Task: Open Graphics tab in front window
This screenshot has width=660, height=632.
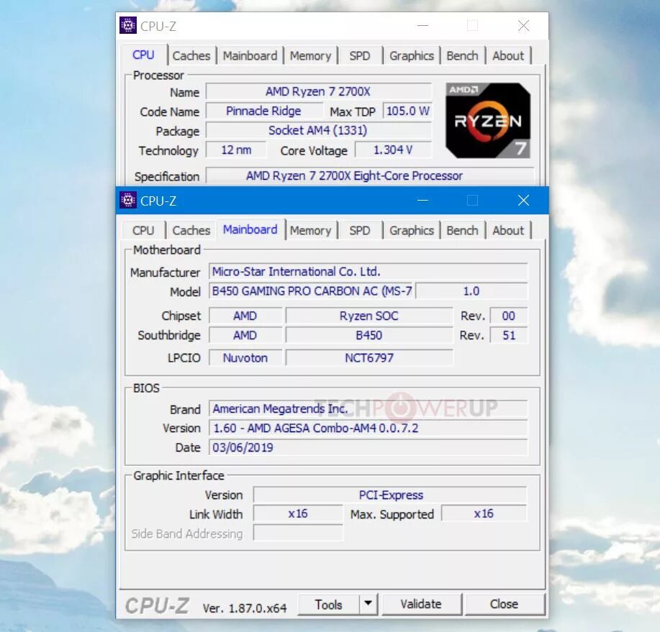Action: (412, 230)
